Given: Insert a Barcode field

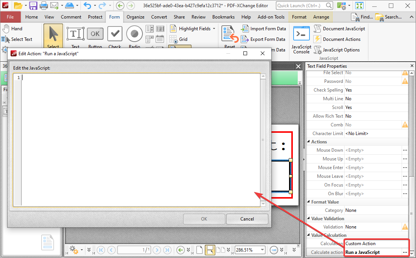Looking at the screenshot, I should click(x=160, y=29).
